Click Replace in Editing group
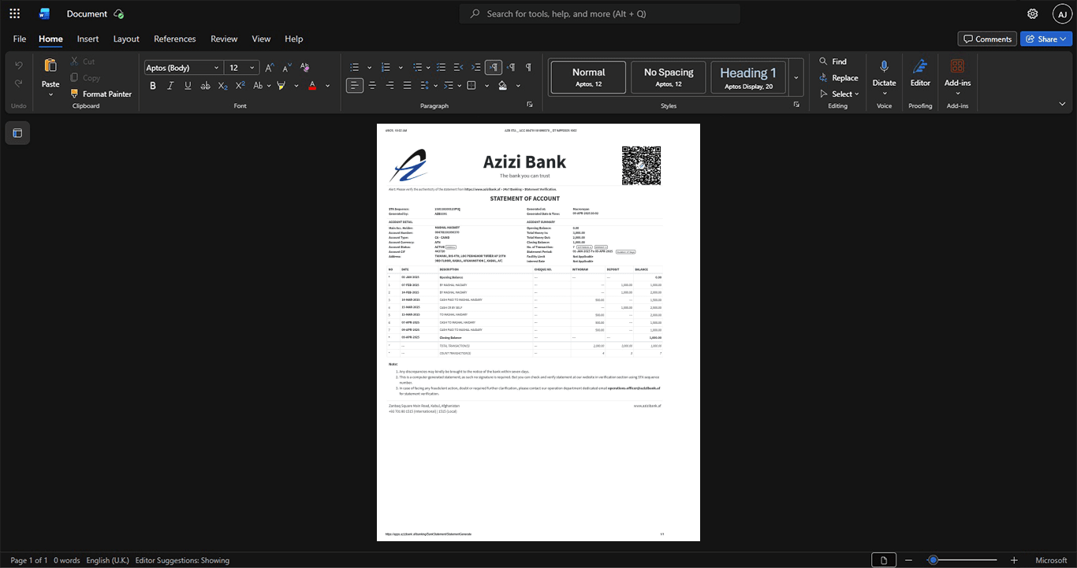 (839, 77)
